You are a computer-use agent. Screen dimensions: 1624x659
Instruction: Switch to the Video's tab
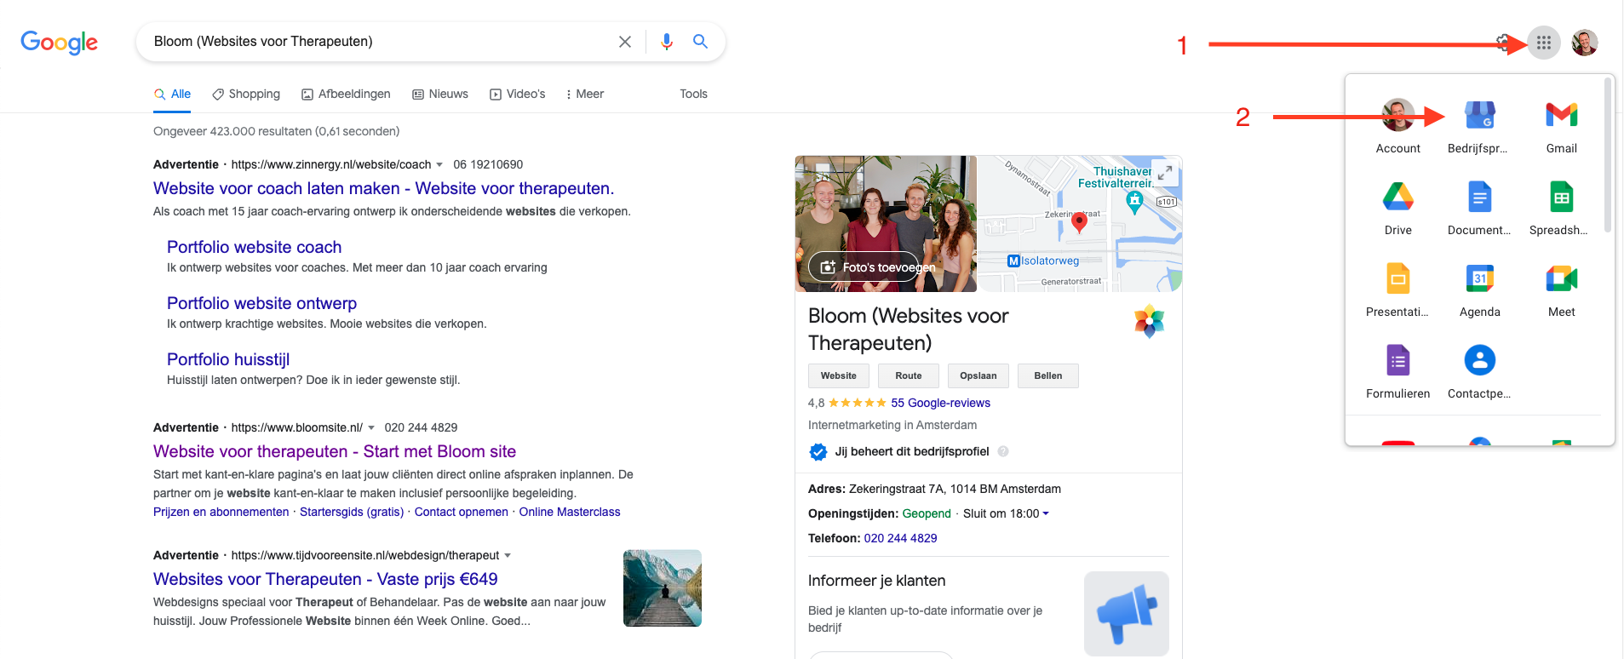pos(517,94)
